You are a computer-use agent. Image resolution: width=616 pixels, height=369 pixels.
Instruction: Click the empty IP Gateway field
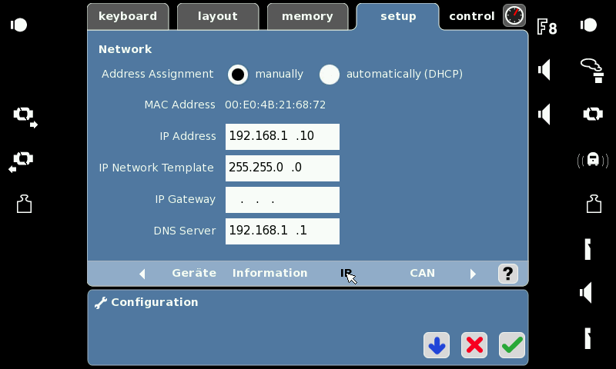tap(283, 200)
